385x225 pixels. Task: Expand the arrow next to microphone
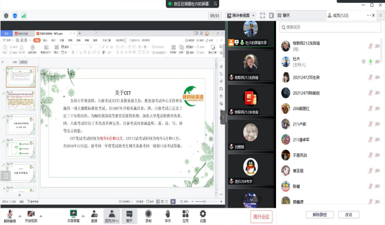pyautogui.click(x=20, y=216)
